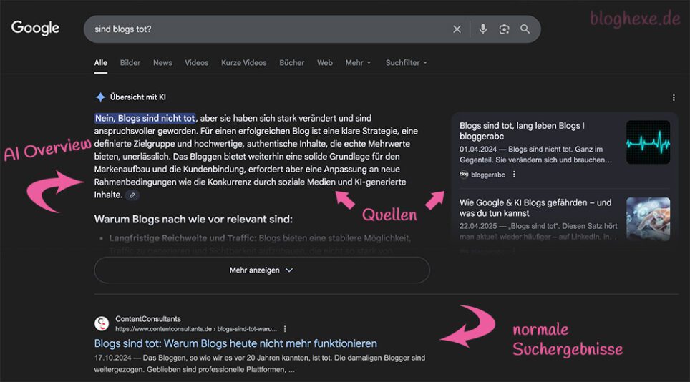Screen dimensions: 690x382
Task: Open the Suchfilter dropdown
Action: tap(406, 63)
